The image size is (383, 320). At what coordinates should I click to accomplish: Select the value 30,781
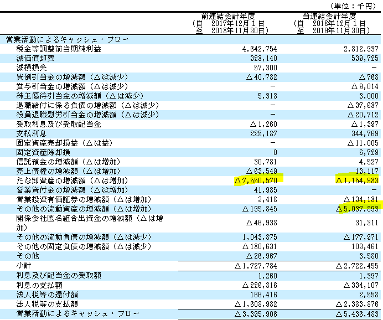(266, 162)
